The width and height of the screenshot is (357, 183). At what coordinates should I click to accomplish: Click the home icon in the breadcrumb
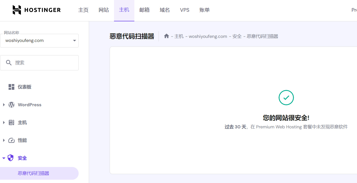166,36
